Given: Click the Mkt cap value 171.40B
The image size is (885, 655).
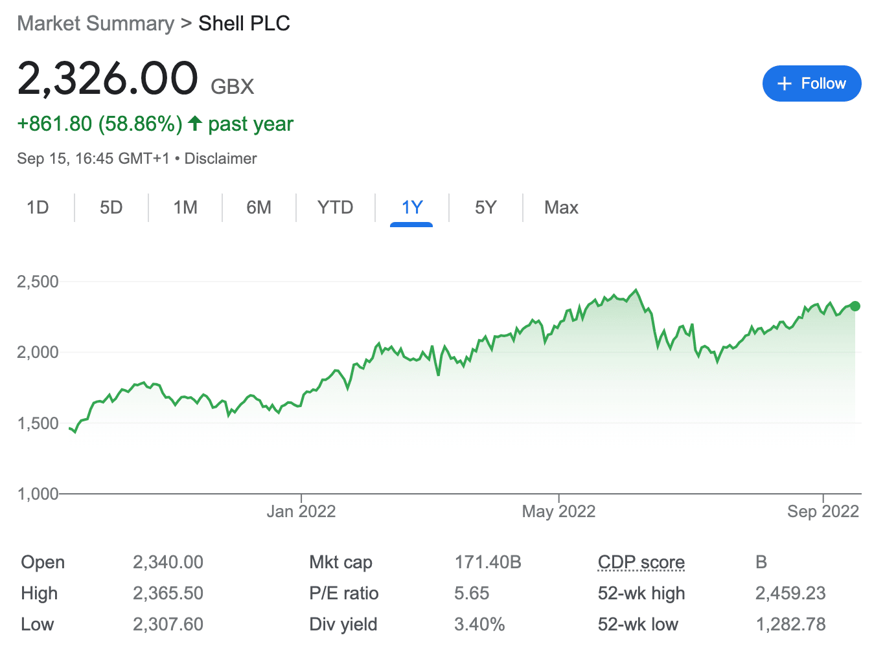Looking at the screenshot, I should tap(488, 562).
